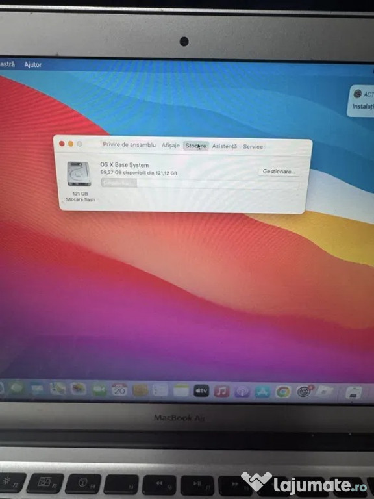Switch to the Afișaje tab
The image size is (374, 499).
[x=171, y=145]
